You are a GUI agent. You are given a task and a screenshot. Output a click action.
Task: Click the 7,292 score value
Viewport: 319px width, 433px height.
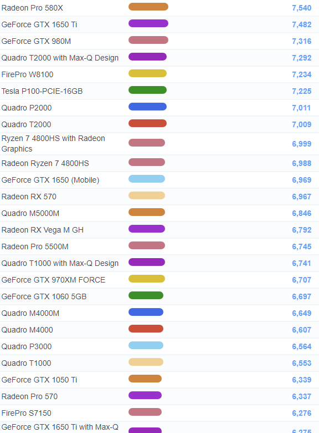tap(302, 58)
